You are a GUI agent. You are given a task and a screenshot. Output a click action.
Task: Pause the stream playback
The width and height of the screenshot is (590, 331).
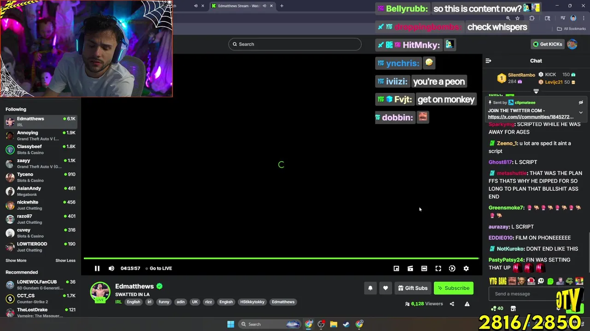point(97,268)
